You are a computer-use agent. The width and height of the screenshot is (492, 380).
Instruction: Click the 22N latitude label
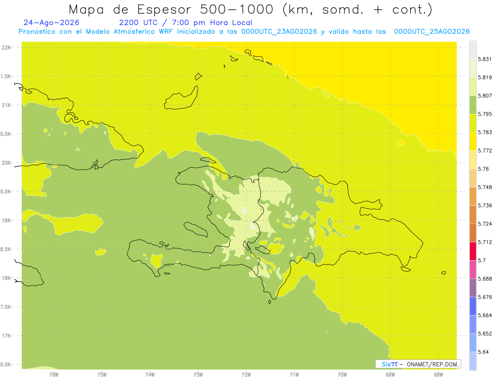[x=6, y=48]
